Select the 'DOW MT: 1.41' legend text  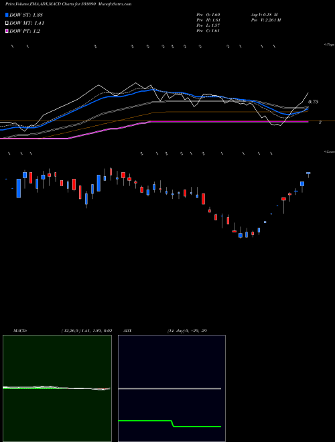(27, 23)
